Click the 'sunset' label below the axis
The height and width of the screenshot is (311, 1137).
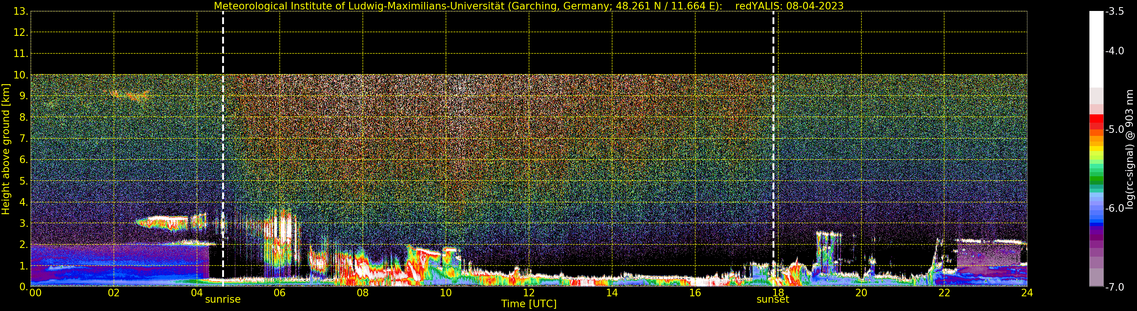pyautogui.click(x=772, y=300)
